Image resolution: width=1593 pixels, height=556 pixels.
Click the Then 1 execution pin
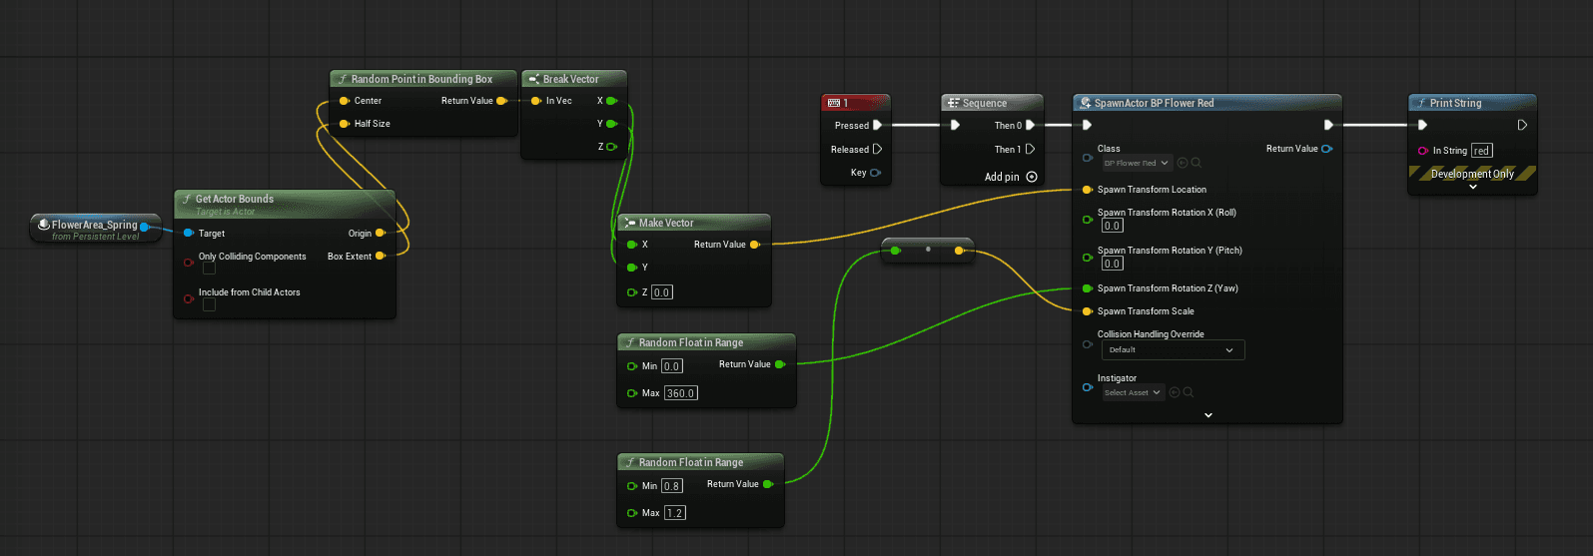1030,149
